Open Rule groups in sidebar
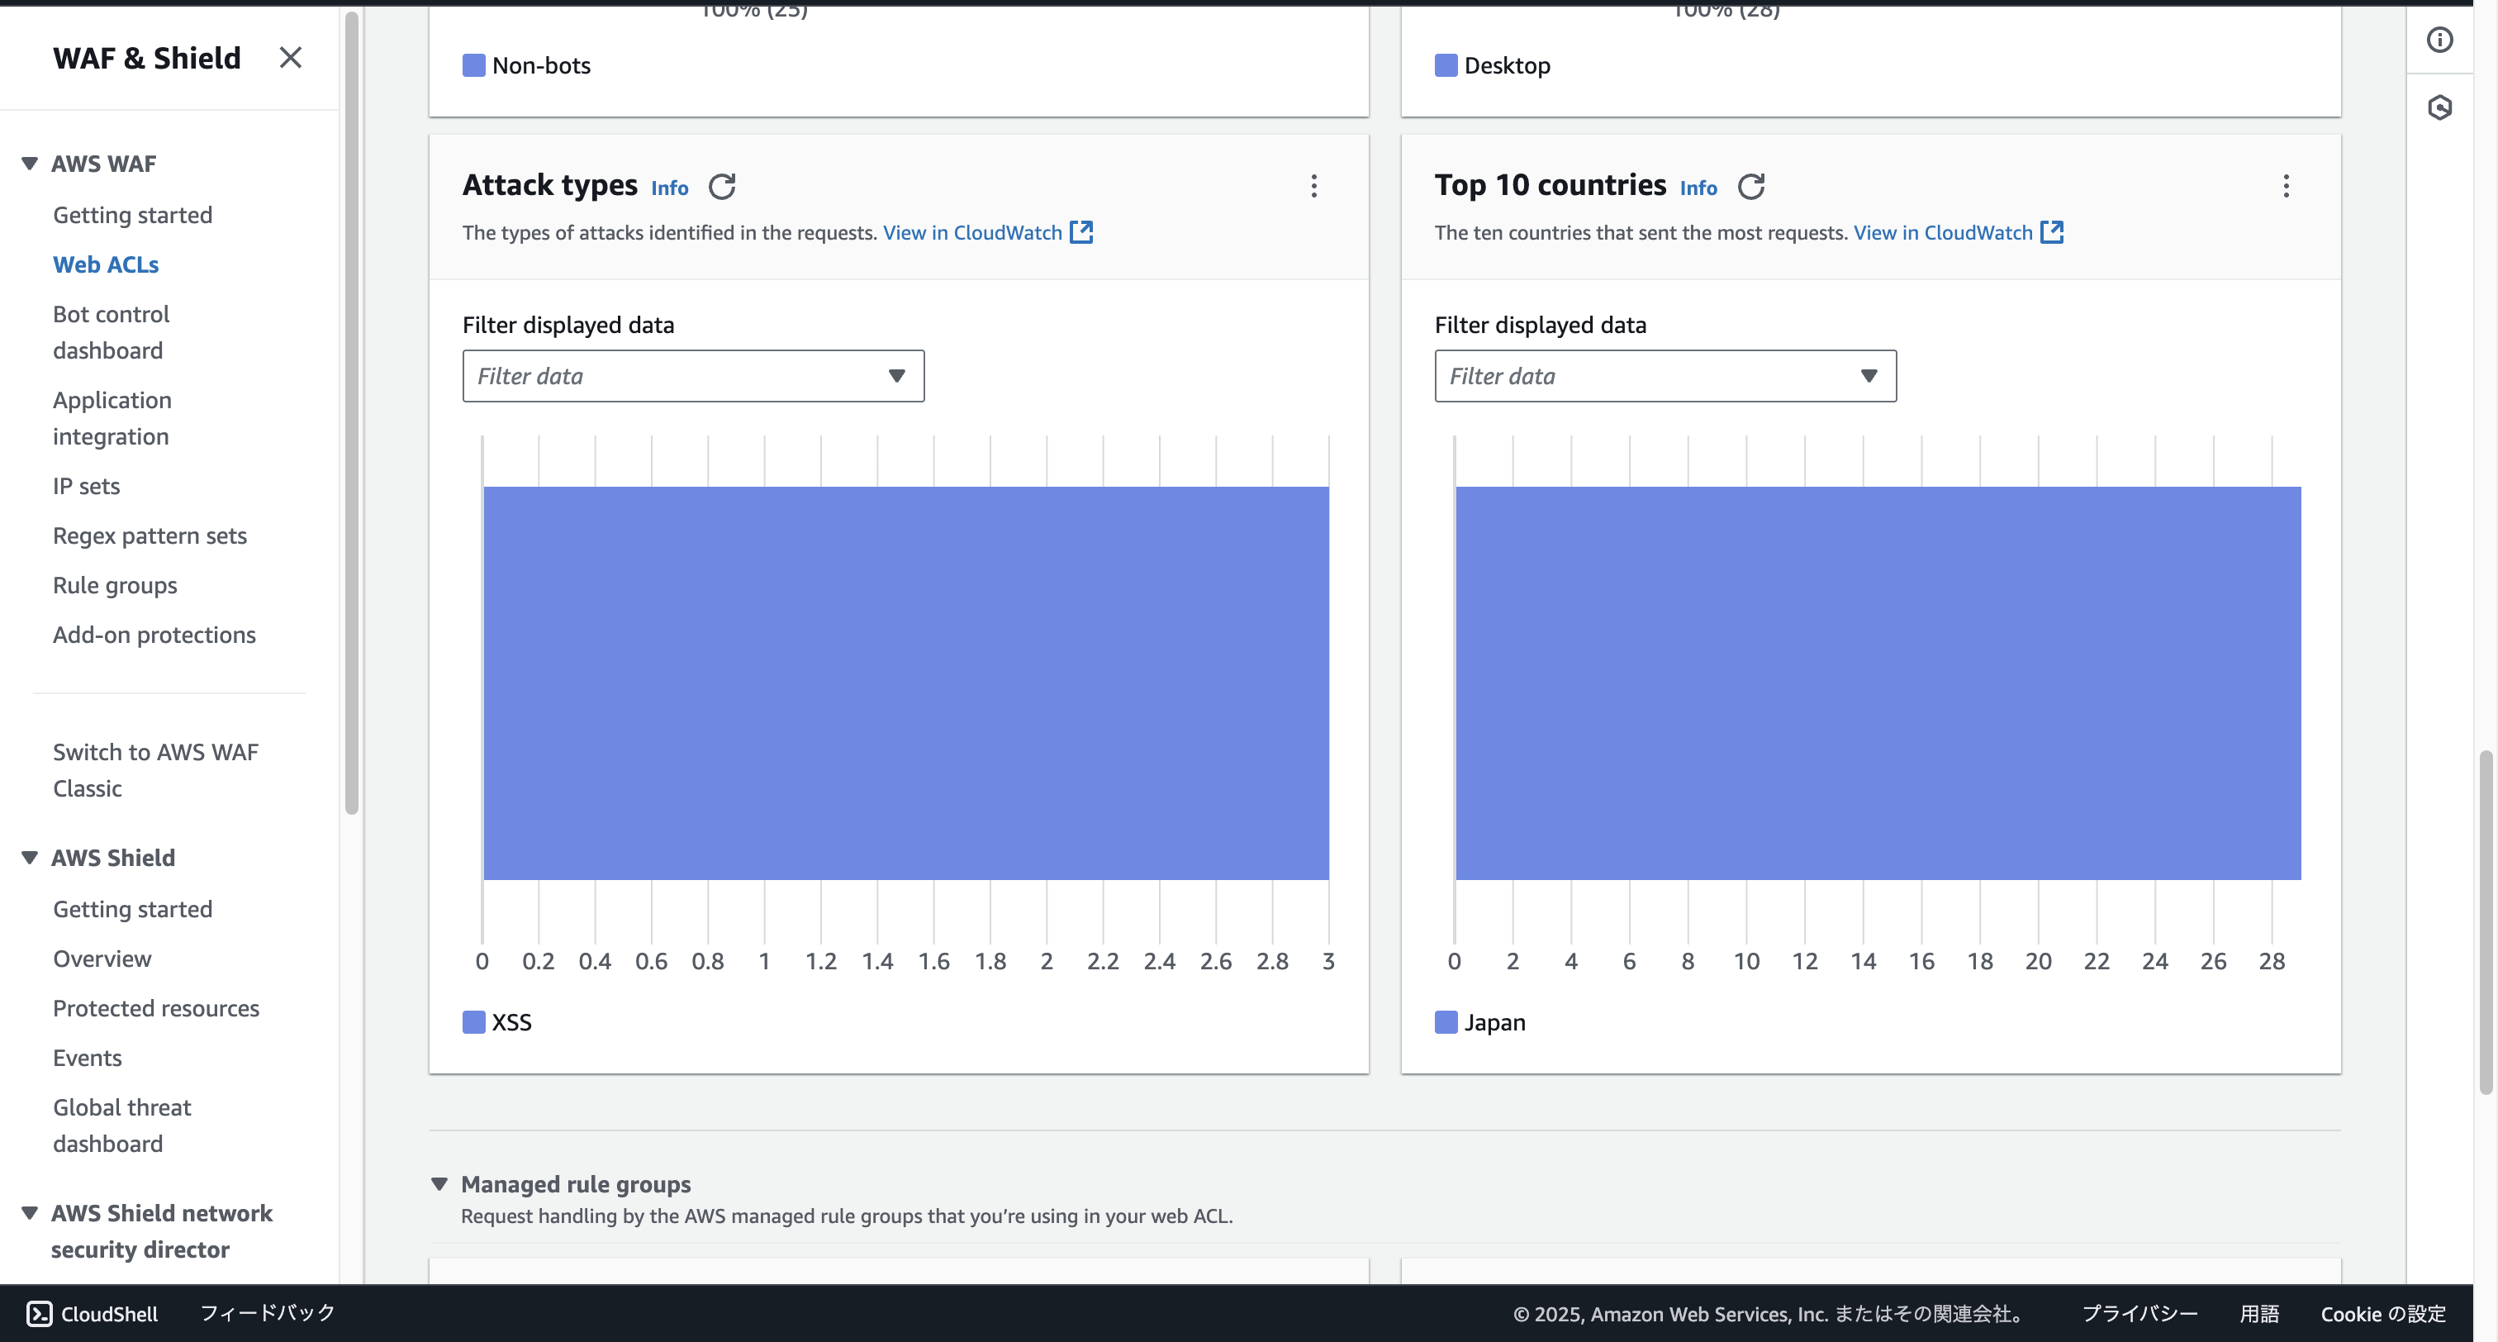Screen dimensions: 2498x1342 (x=115, y=585)
